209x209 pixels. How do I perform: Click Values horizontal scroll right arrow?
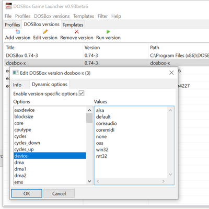(x=163, y=181)
